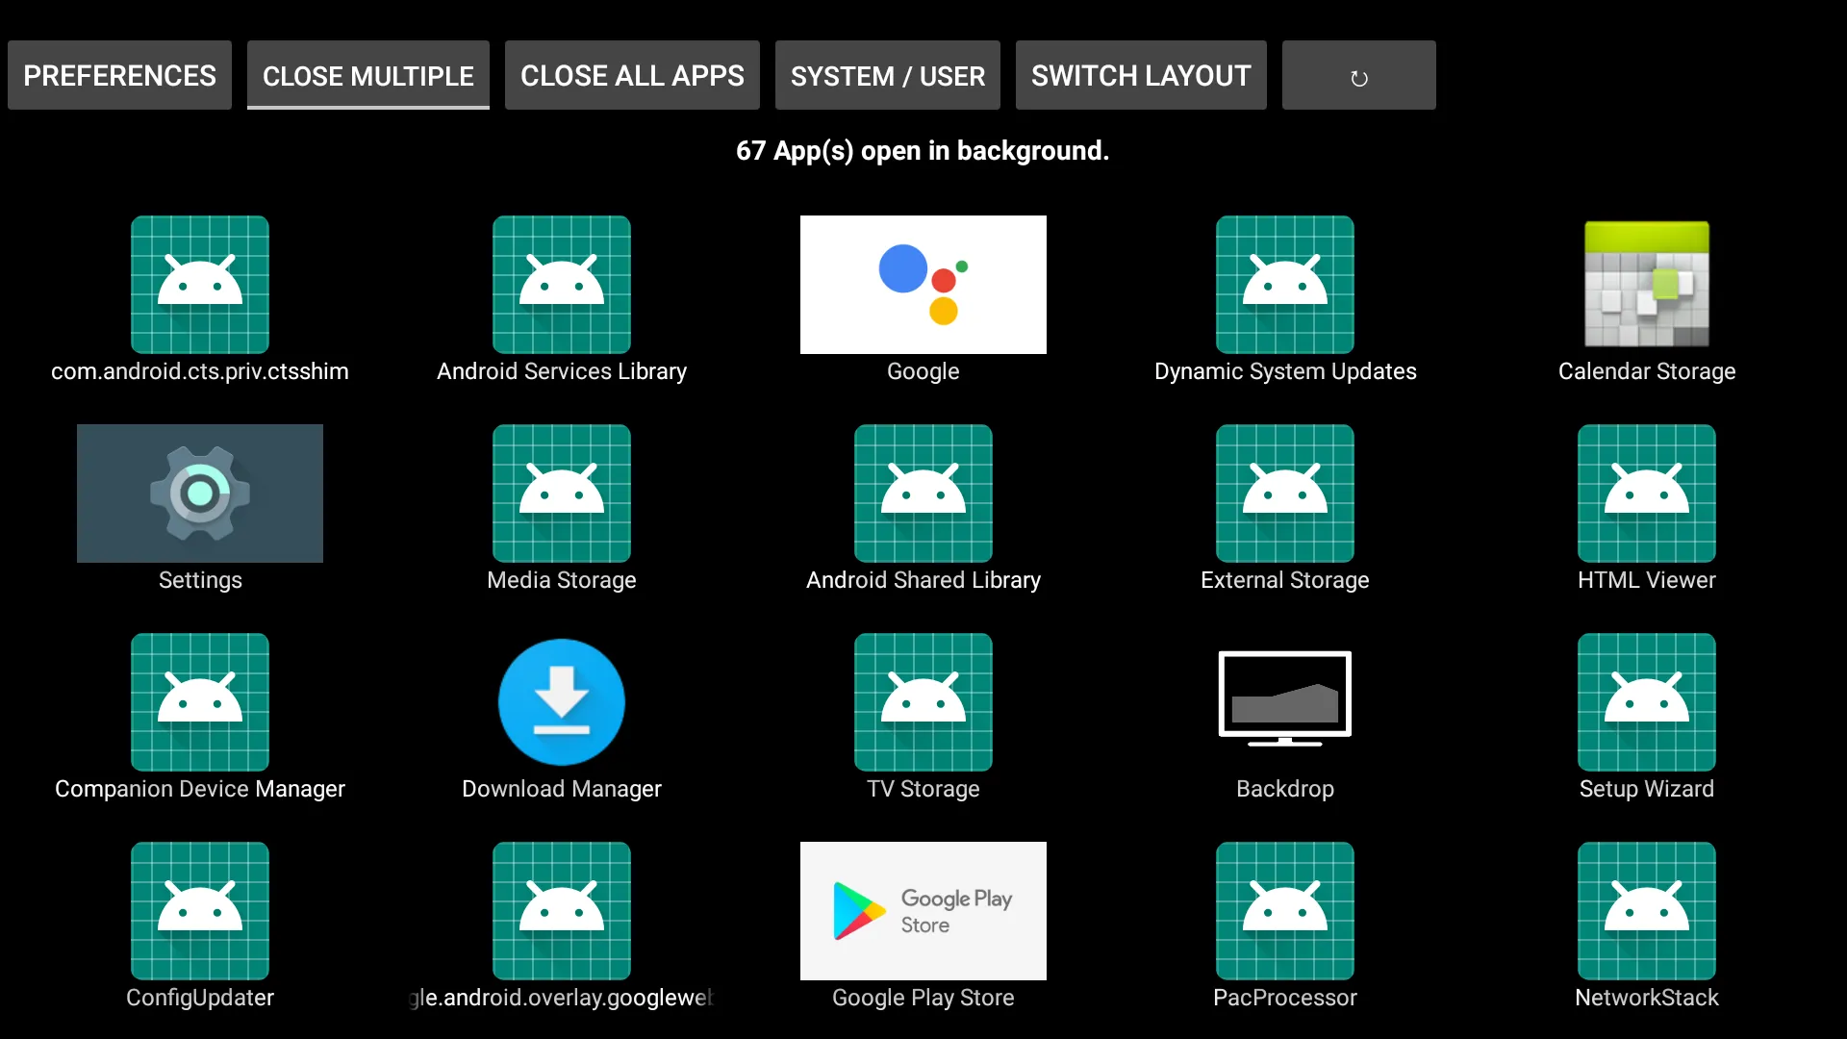This screenshot has height=1039, width=1847.
Task: Open the com.android.cts.priv.ctsshim app icon
Action: click(200, 285)
